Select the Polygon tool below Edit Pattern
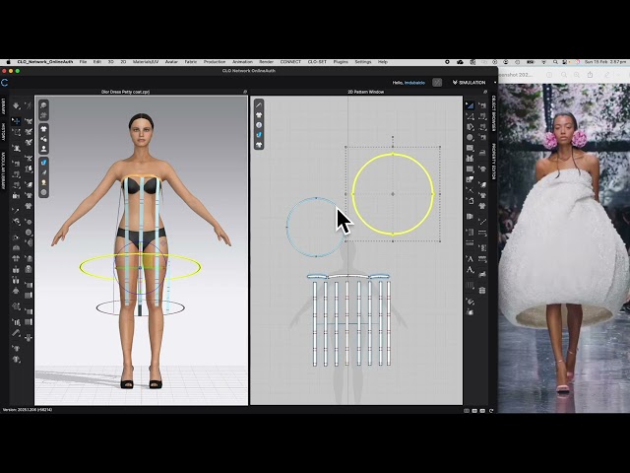The image size is (630, 473). 470,116
